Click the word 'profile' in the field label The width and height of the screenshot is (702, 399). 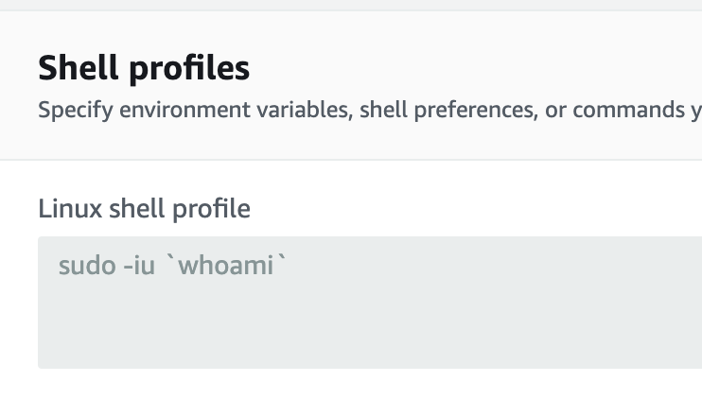click(211, 209)
